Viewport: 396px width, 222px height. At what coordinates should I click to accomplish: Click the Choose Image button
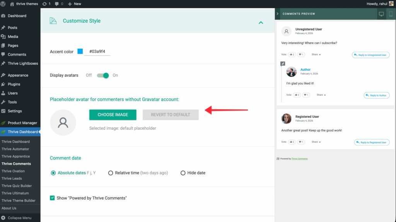click(x=113, y=115)
